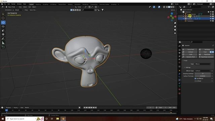The width and height of the screenshot is (215, 121).
Task: Open Render properties tab icon
Action: (x=179, y=50)
